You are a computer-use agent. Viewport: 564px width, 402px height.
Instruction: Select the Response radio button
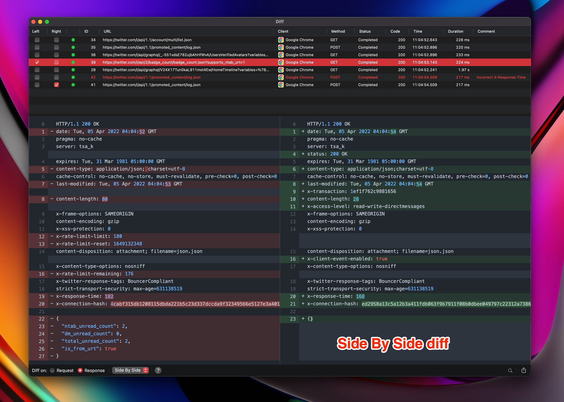click(x=80, y=370)
